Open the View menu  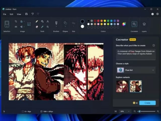click(x=19, y=14)
